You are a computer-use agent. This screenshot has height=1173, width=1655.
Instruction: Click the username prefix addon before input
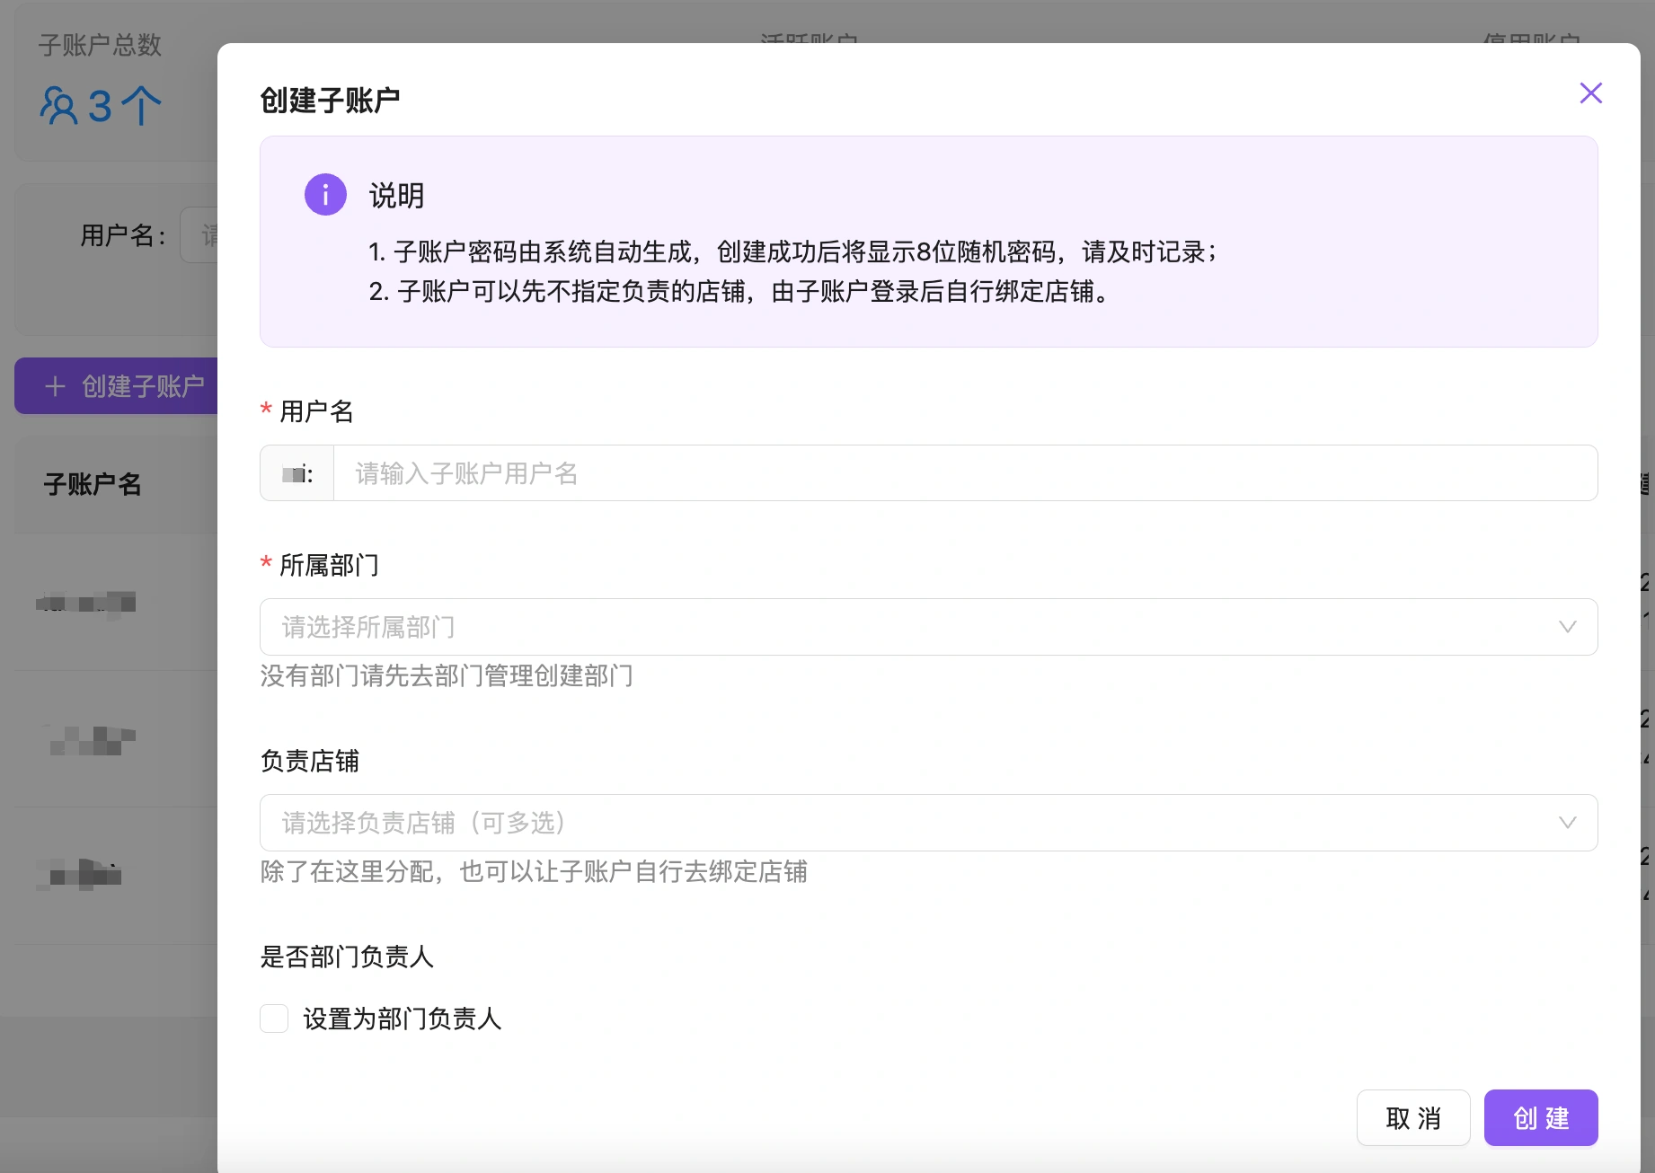click(x=297, y=473)
